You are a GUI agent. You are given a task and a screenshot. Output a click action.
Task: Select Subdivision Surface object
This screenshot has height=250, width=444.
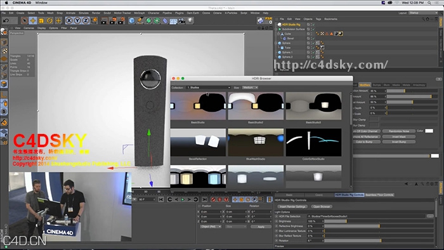point(293,29)
